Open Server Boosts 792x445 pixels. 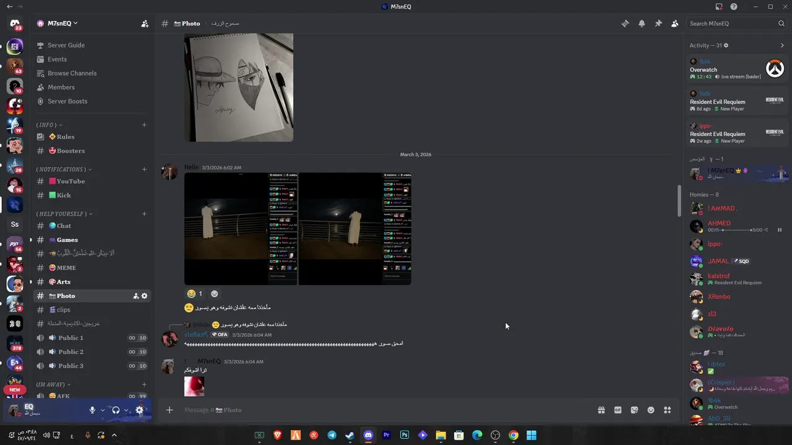[x=93, y=101]
